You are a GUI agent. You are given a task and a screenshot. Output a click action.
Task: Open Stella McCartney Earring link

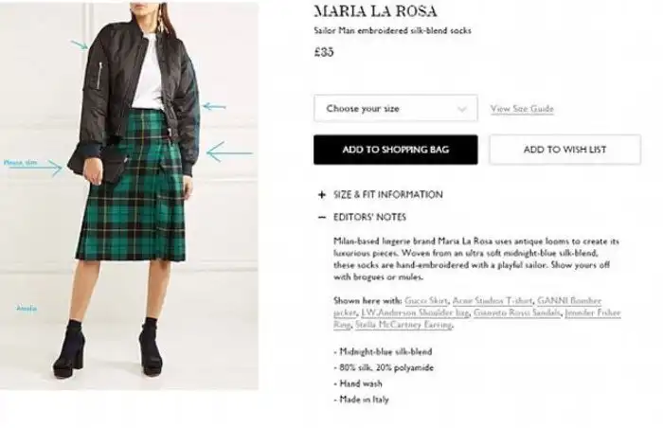[403, 325]
